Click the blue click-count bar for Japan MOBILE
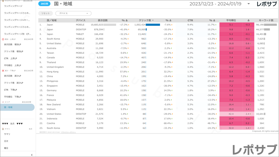279x157 pixels. click(x=153, y=25)
